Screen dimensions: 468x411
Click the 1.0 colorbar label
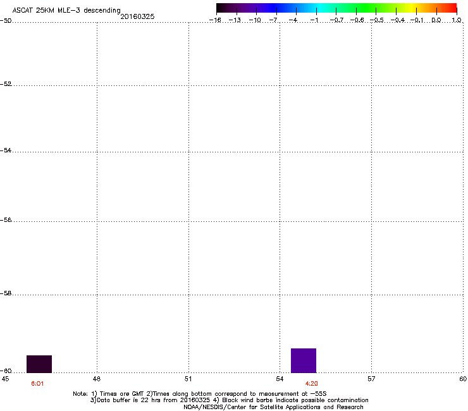[x=457, y=20]
